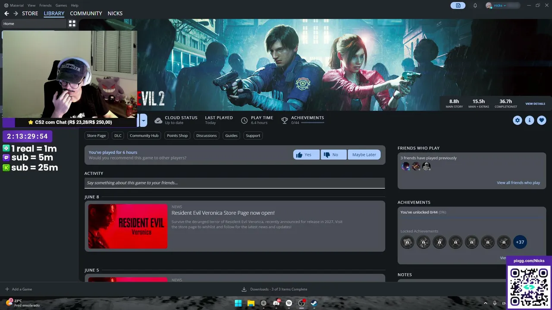Open the collections grid view icon
Viewport: 552px width, 310px height.
click(72, 24)
